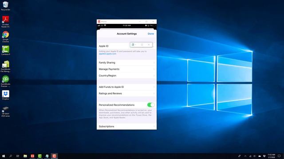284x159 pixels.
Task: Open the red app next to File Explorer
Action: pos(32,156)
